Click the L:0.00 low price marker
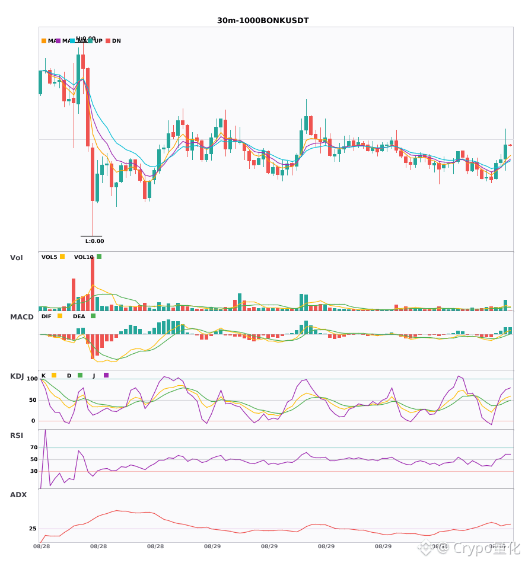The height and width of the screenshot is (563, 525). [94, 241]
